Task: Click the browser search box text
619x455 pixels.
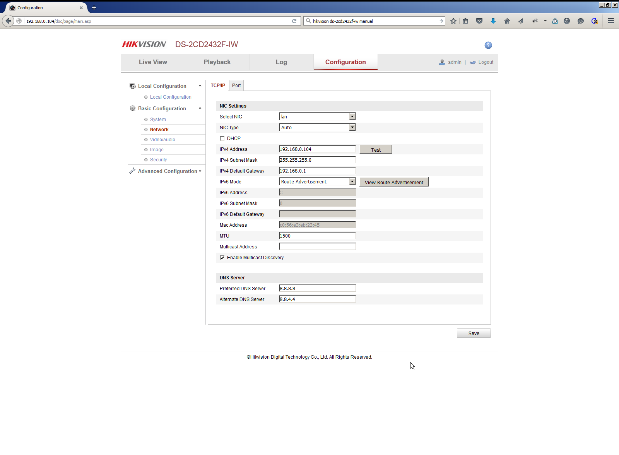Action: 343,21
